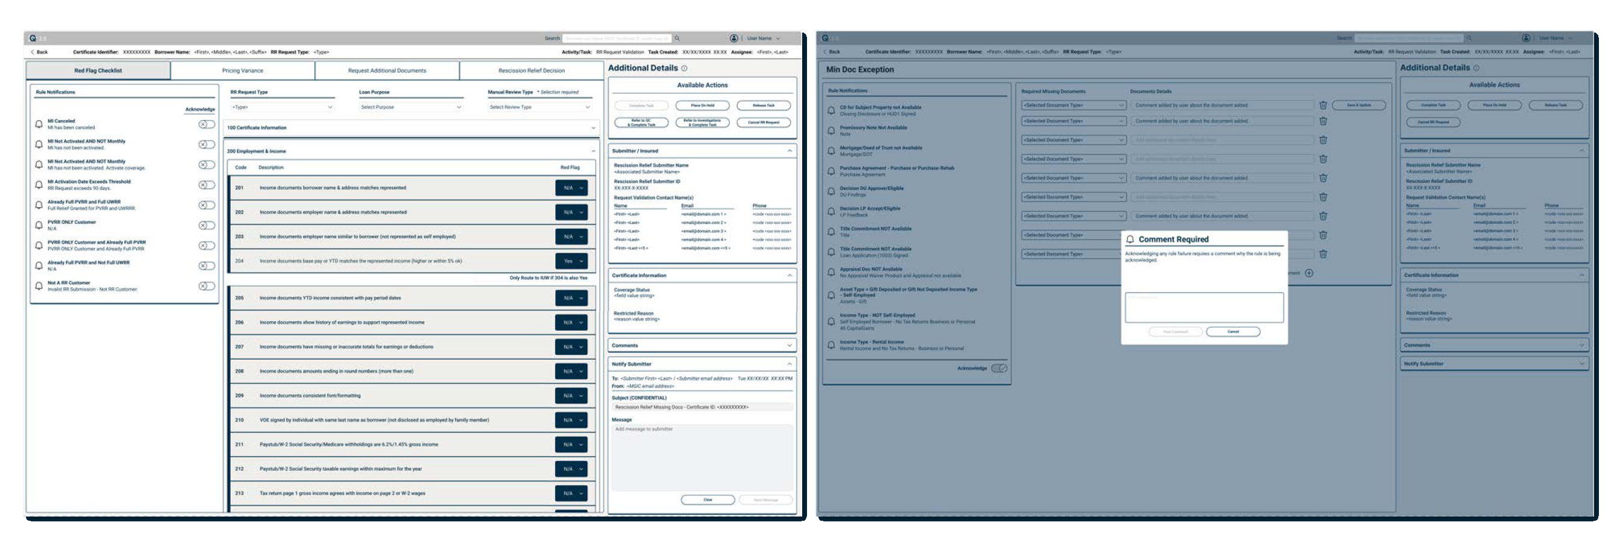This screenshot has width=1611, height=560.
Task: Click the plus circle add-document icon in Min Doc window
Action: 1309,273
